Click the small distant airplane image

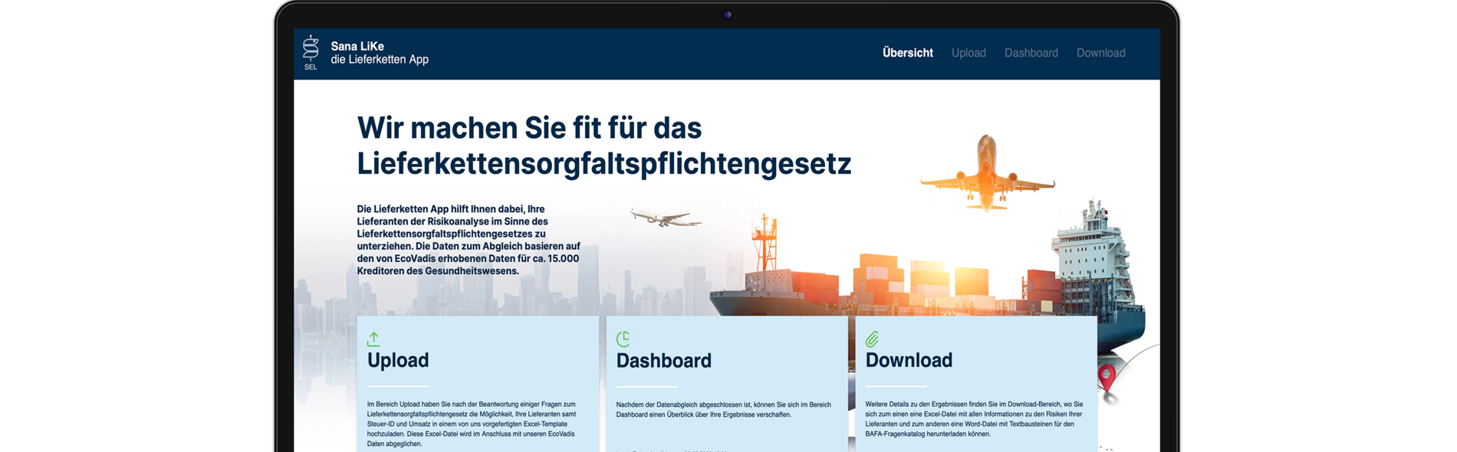pos(665,218)
